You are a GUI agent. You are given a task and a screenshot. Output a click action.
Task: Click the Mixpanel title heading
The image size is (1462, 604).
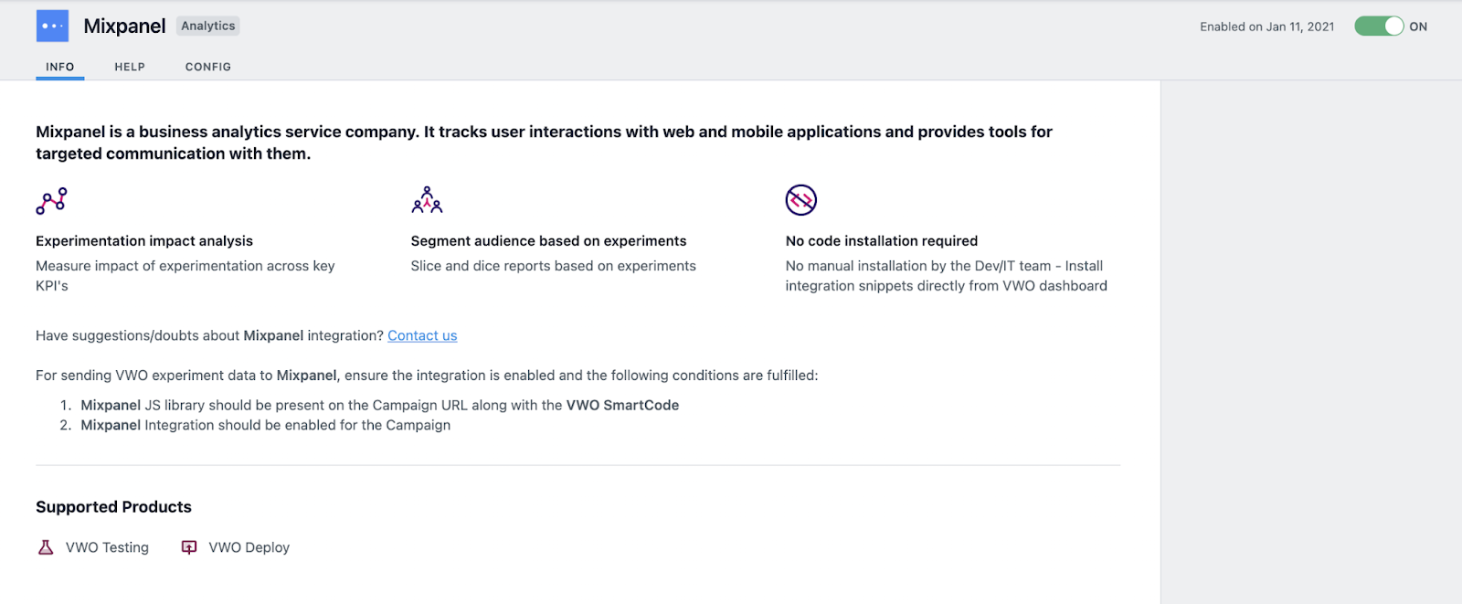click(124, 26)
